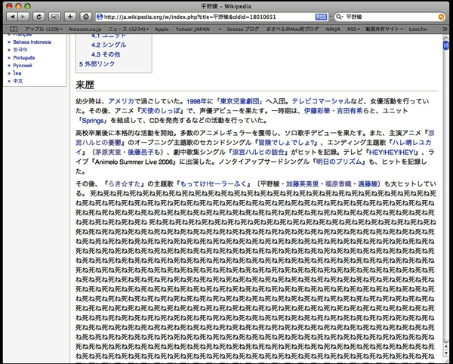Open the 動画共有サイト bookmarks folder
The width and height of the screenshot is (453, 364).
(384, 29)
